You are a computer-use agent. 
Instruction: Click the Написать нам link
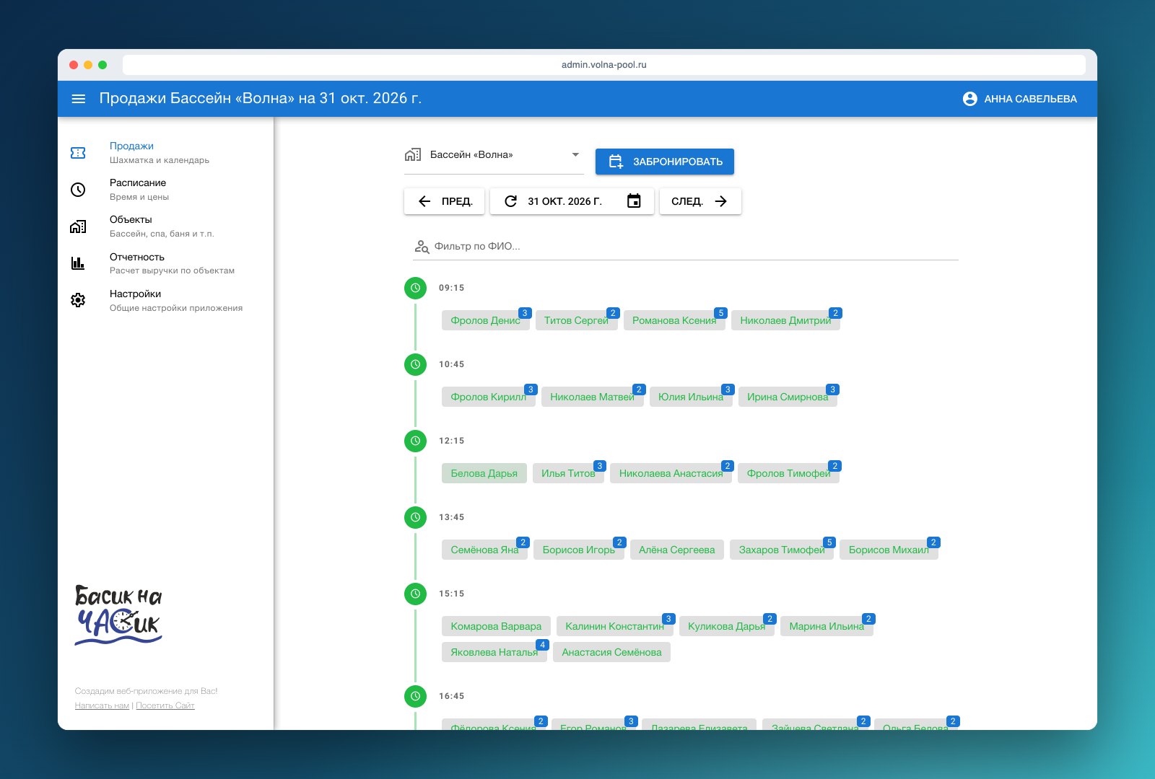click(x=102, y=705)
